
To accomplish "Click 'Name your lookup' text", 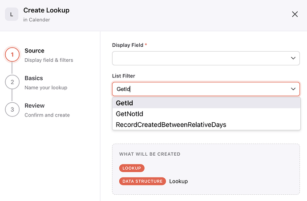I will coord(46,88).
